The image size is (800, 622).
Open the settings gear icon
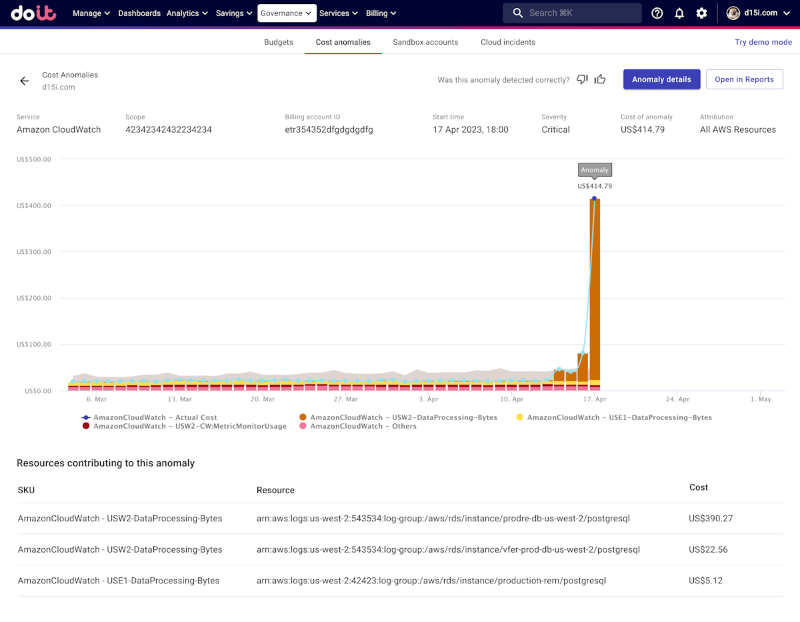coord(701,13)
